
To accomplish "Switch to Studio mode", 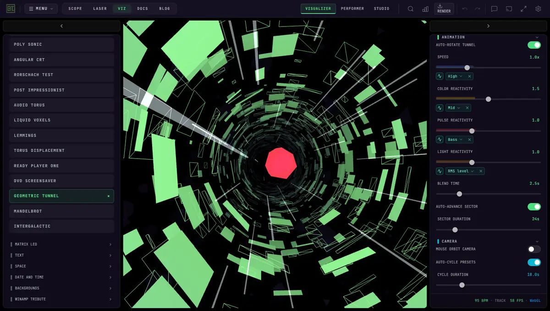I will [381, 9].
